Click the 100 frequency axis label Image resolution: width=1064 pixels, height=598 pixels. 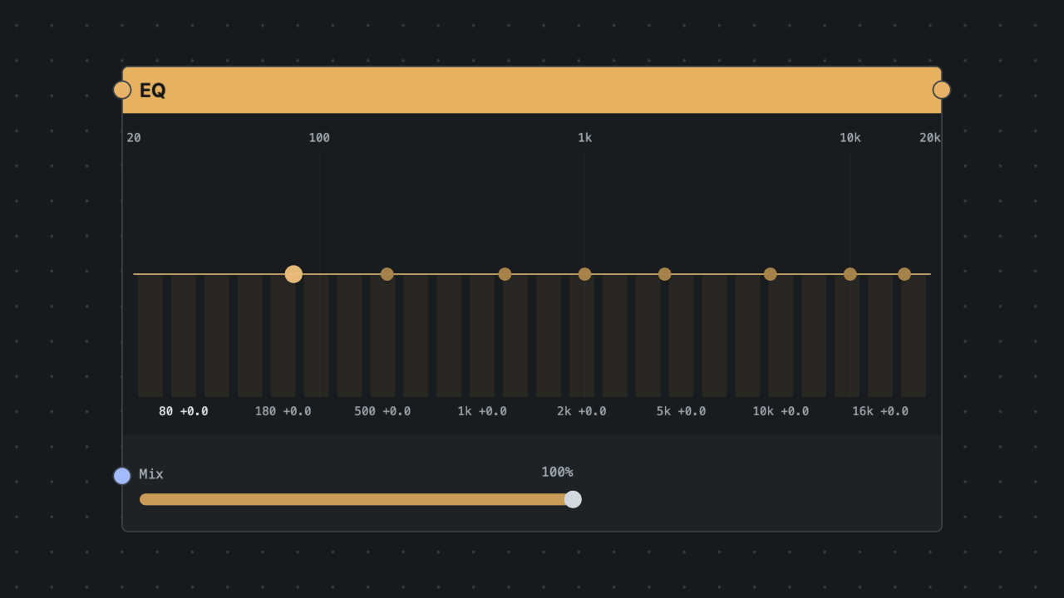point(319,138)
